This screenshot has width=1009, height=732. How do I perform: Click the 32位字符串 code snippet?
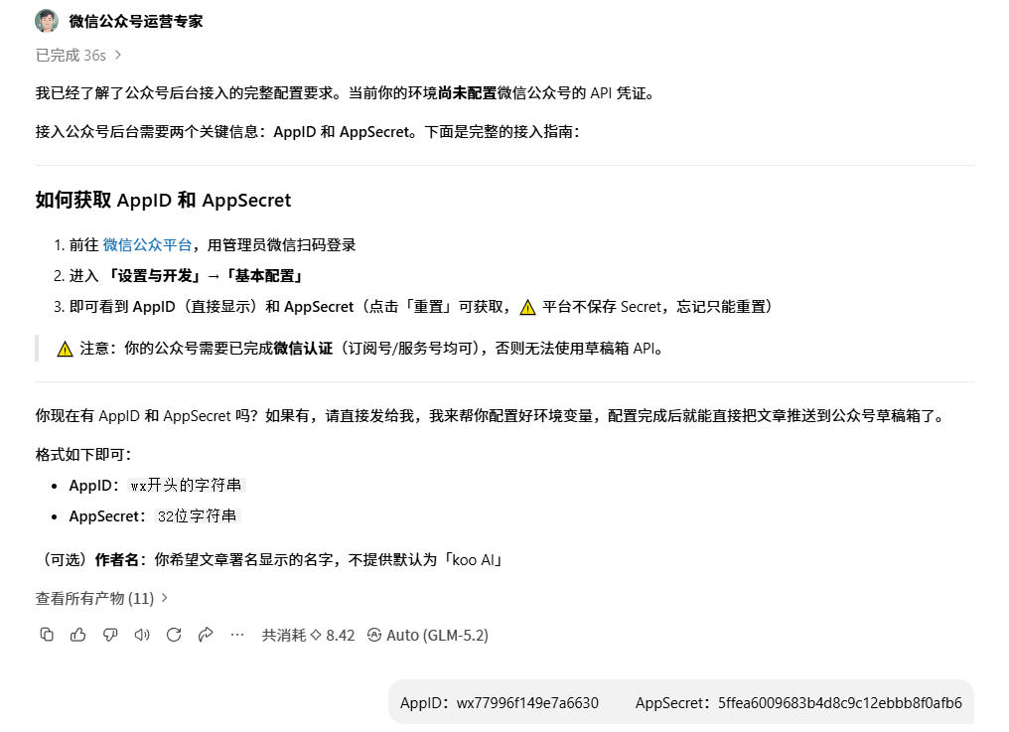coord(197,515)
